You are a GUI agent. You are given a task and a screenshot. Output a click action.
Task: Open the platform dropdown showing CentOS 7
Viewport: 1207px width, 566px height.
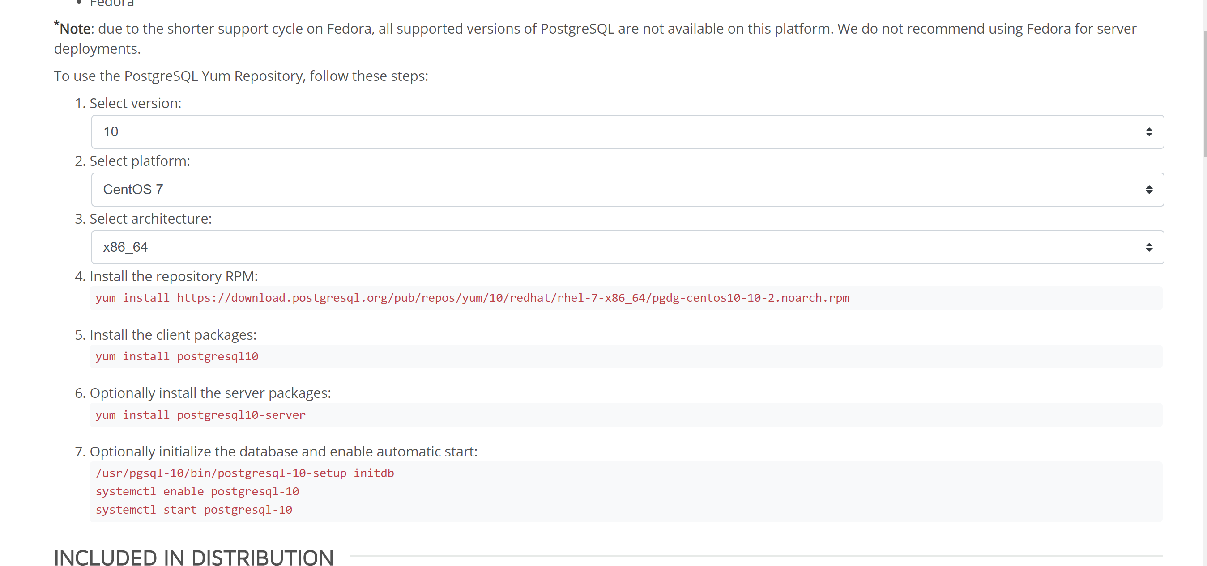[x=627, y=189]
